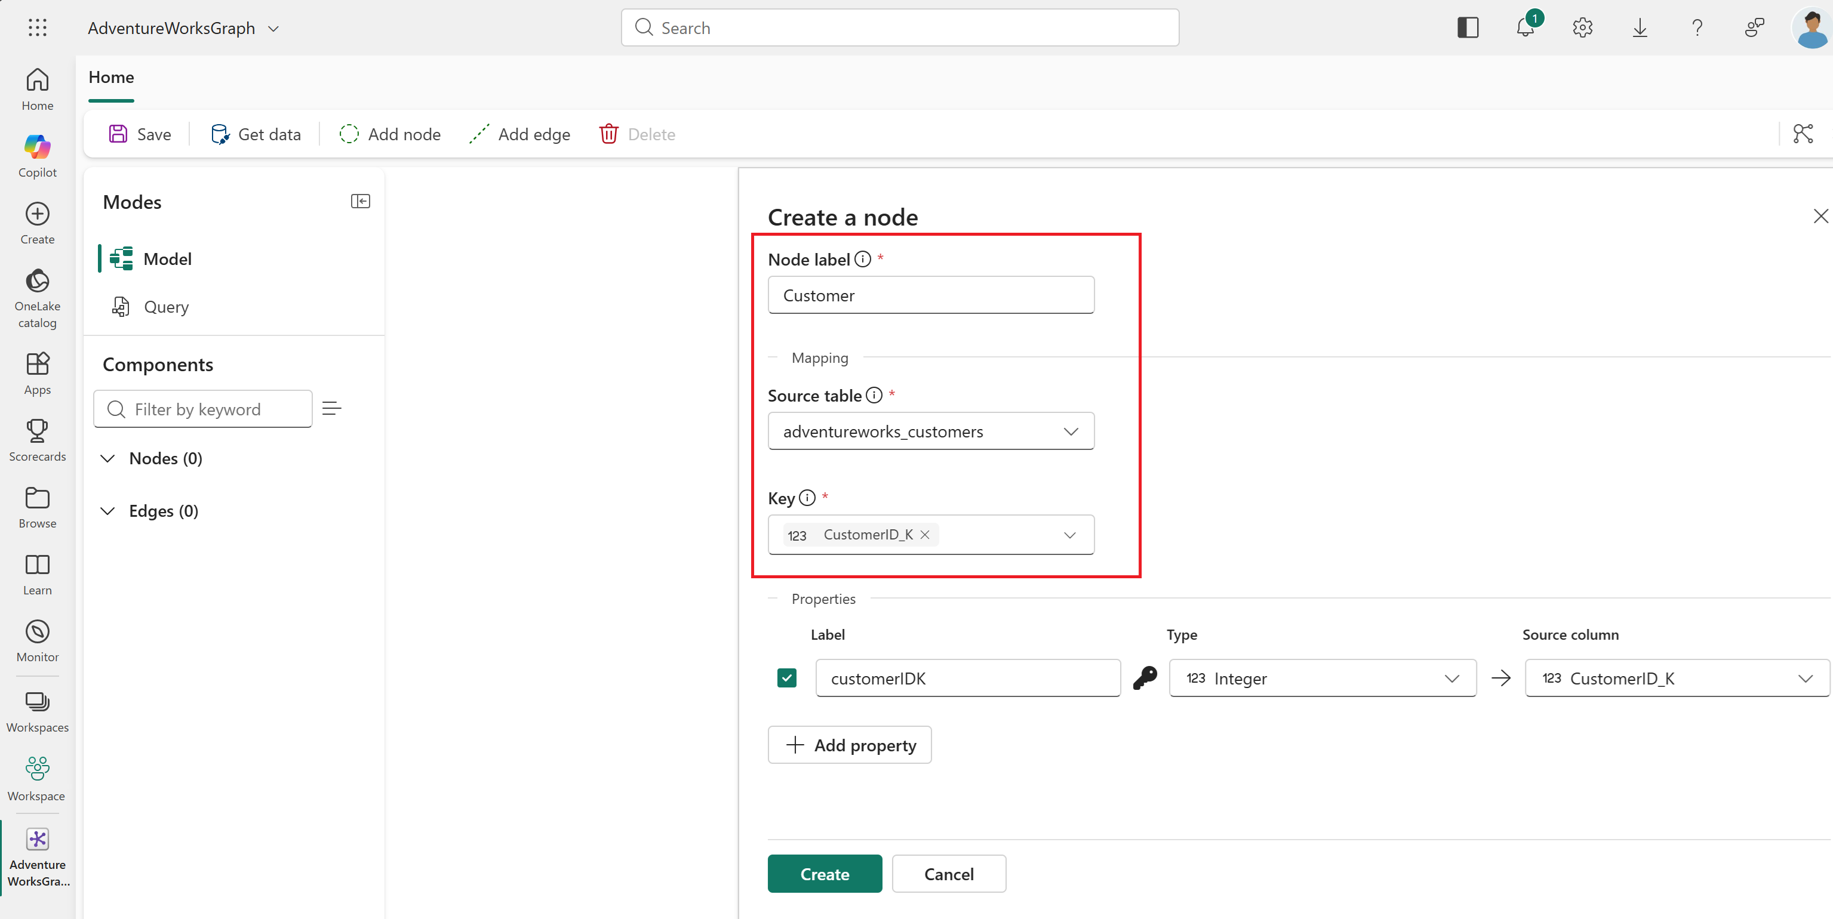
Task: Select the Home ribbon tab
Action: click(x=111, y=77)
